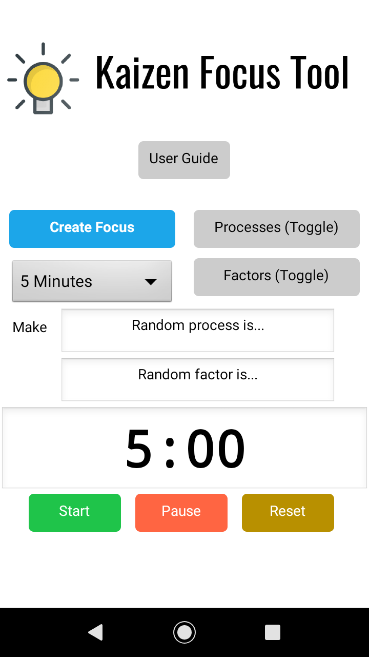Pause the countdown timer
This screenshot has height=657, width=369.
pos(181,512)
